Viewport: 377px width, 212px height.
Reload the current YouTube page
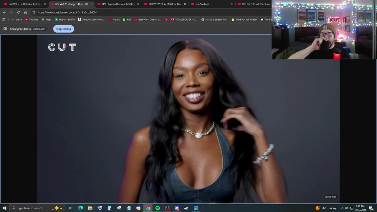point(18,12)
